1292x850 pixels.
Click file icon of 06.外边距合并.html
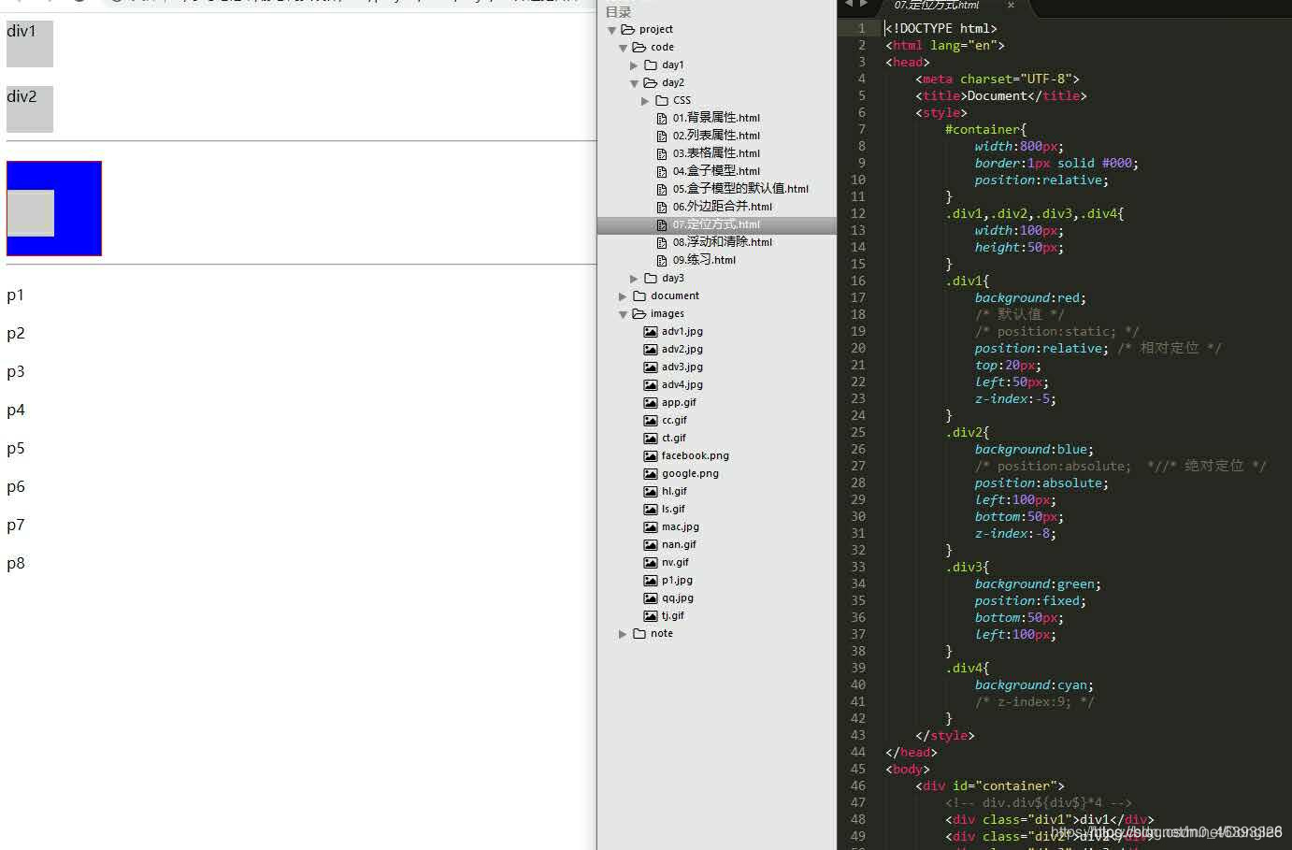click(662, 207)
